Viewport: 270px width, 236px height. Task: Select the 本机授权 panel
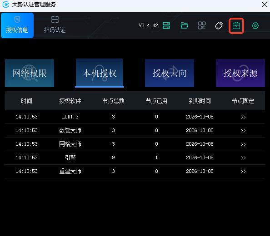pos(100,73)
